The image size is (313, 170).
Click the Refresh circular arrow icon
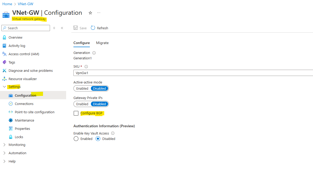point(93,28)
